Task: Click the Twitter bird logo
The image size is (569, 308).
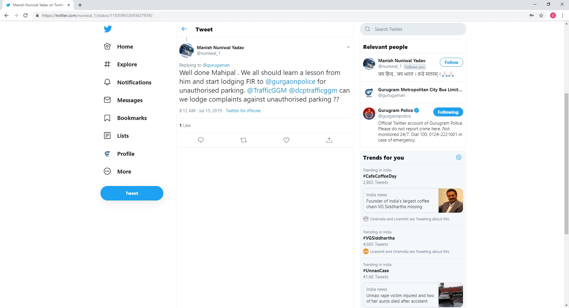Action: tap(108, 29)
